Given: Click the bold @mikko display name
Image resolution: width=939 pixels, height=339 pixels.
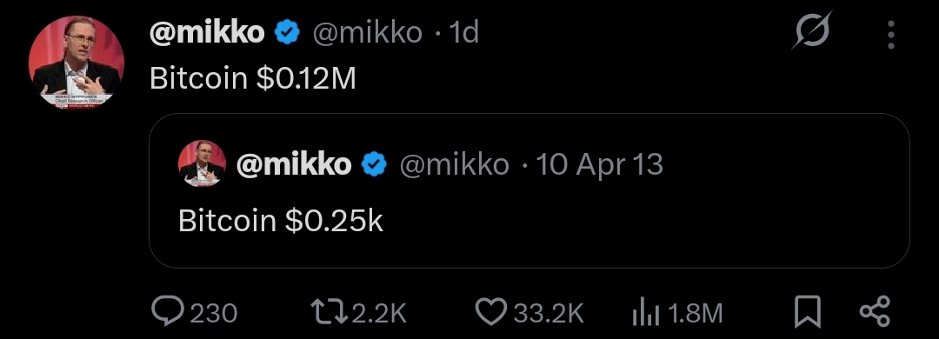Looking at the screenshot, I should (207, 32).
